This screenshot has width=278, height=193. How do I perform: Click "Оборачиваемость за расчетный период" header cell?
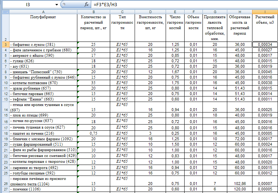click(x=240, y=28)
